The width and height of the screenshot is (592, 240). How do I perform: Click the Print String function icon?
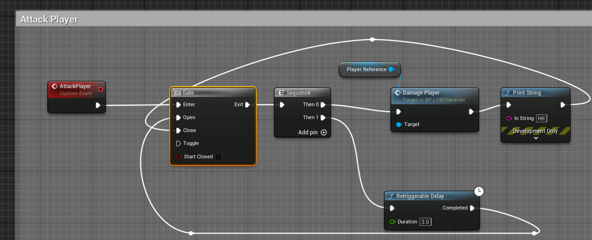(x=508, y=93)
